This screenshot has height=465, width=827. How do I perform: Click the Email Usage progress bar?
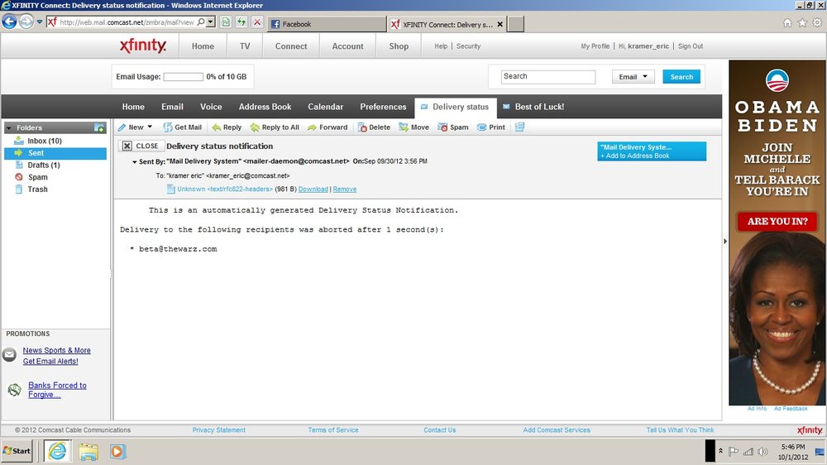pos(183,77)
